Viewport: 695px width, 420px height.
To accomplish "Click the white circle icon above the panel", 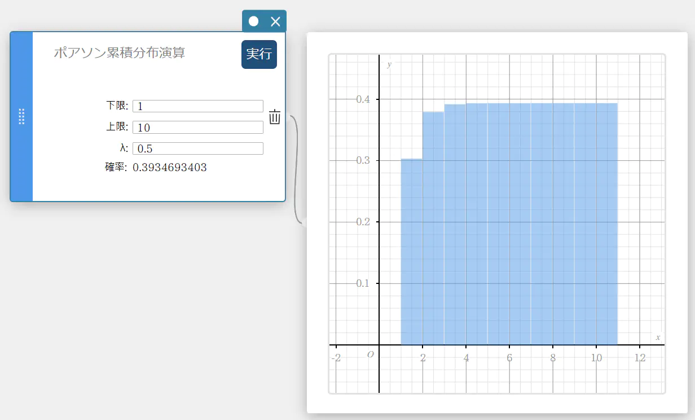I will [254, 21].
